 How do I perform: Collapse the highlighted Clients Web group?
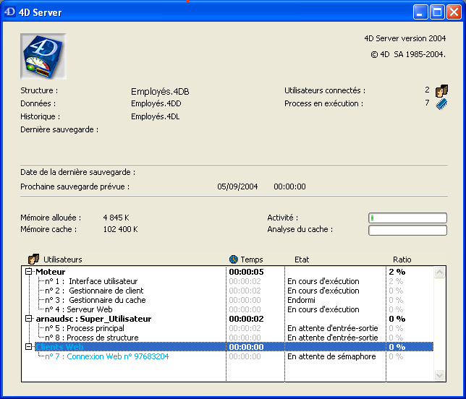click(x=29, y=347)
